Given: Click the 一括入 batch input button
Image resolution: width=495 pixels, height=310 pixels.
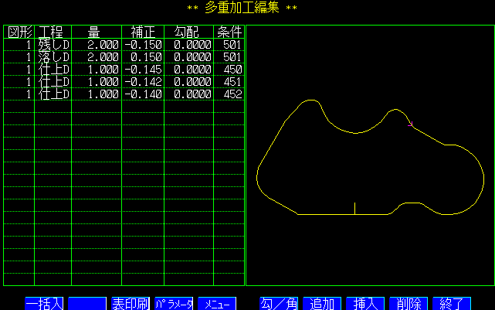Looking at the screenshot, I should [44, 304].
